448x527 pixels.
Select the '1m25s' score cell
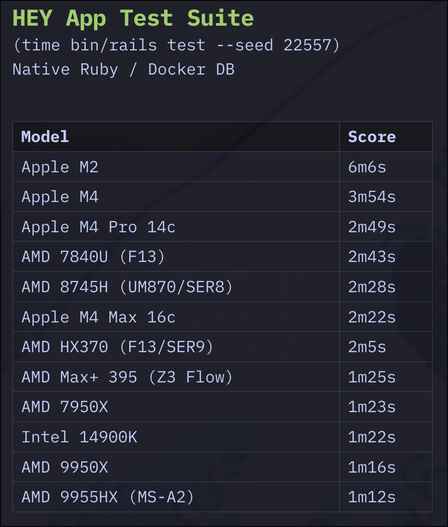386,377
